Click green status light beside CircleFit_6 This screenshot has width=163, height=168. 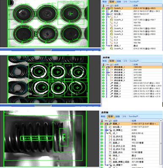103,34
